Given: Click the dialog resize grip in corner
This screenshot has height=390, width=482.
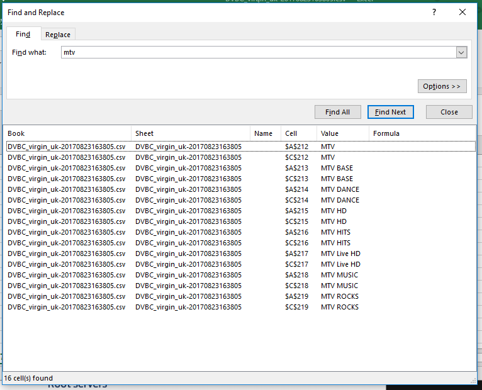Looking at the screenshot, I should click(473, 381).
